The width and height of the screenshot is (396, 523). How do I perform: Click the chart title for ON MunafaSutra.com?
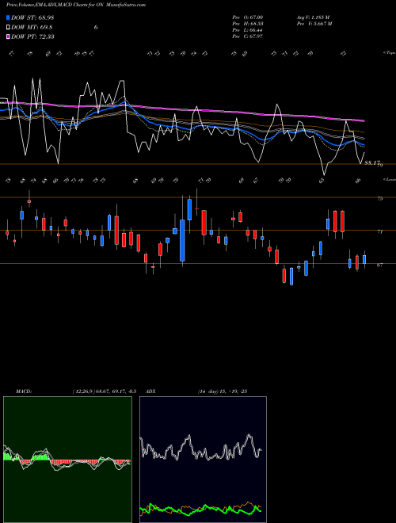tap(76, 5)
